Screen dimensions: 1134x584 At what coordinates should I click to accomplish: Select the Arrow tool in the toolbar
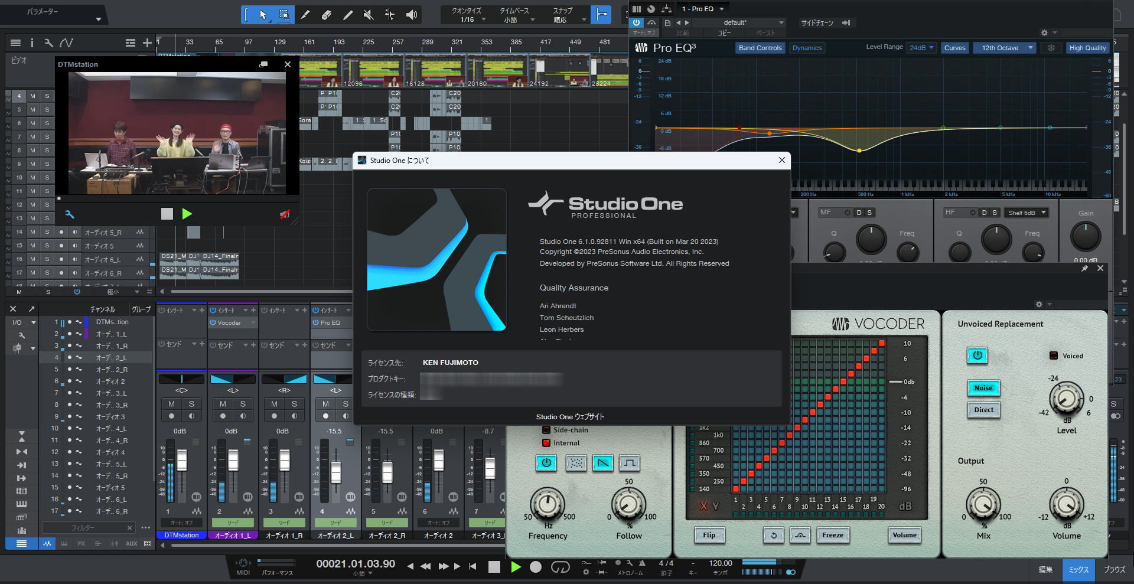[263, 15]
